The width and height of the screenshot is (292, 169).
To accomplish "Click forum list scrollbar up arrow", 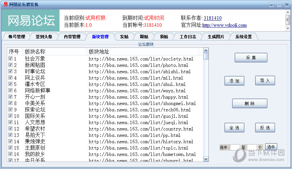I will click(206, 51).
